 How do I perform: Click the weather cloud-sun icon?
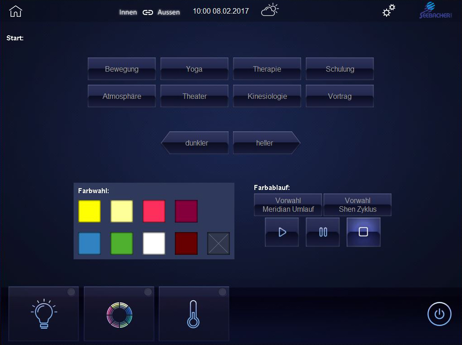coord(270,10)
